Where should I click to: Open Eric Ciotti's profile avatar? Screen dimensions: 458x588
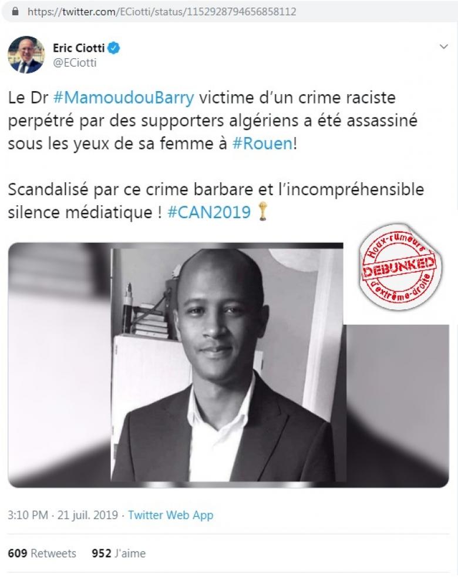coord(26,54)
